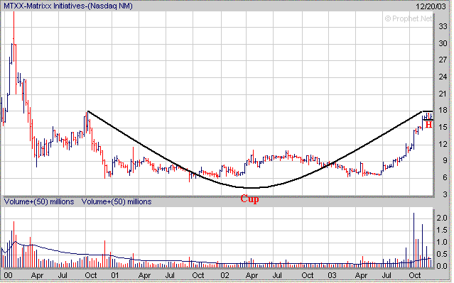Click the red Cup annotation text
454x283 pixels.
click(x=249, y=199)
